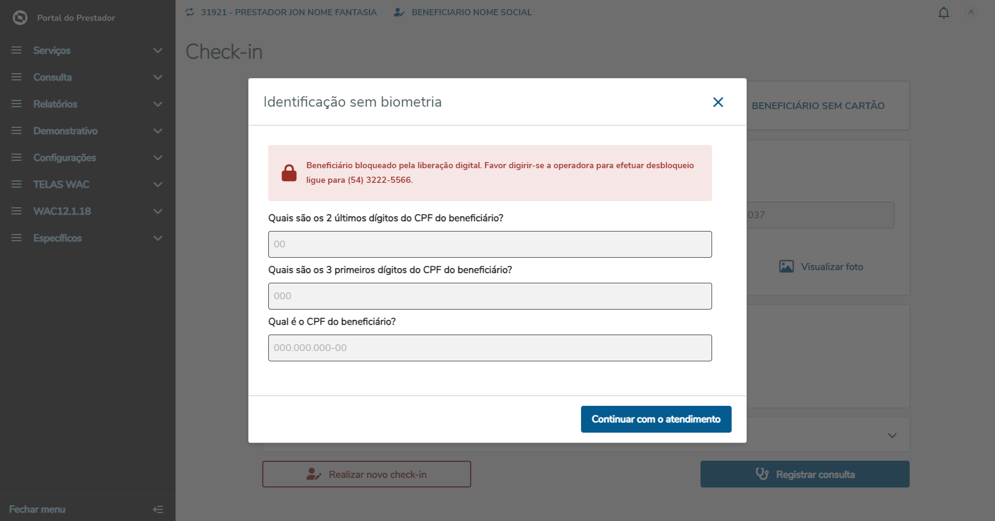Screen dimensions: 995x521
Task: Focus the last 2 CPF digits field
Action: (490, 244)
